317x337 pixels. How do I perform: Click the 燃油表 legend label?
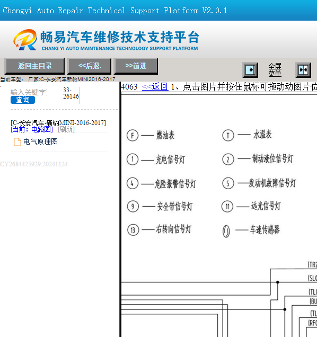tap(165, 135)
